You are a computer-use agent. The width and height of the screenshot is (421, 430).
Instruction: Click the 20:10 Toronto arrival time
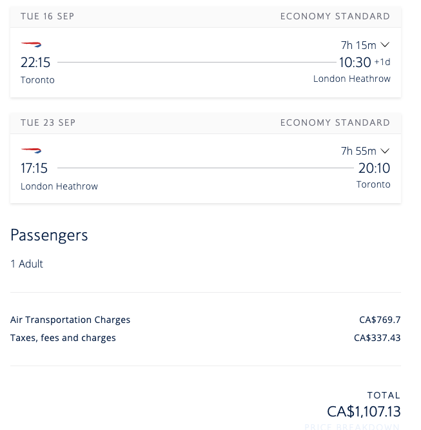coord(374,168)
